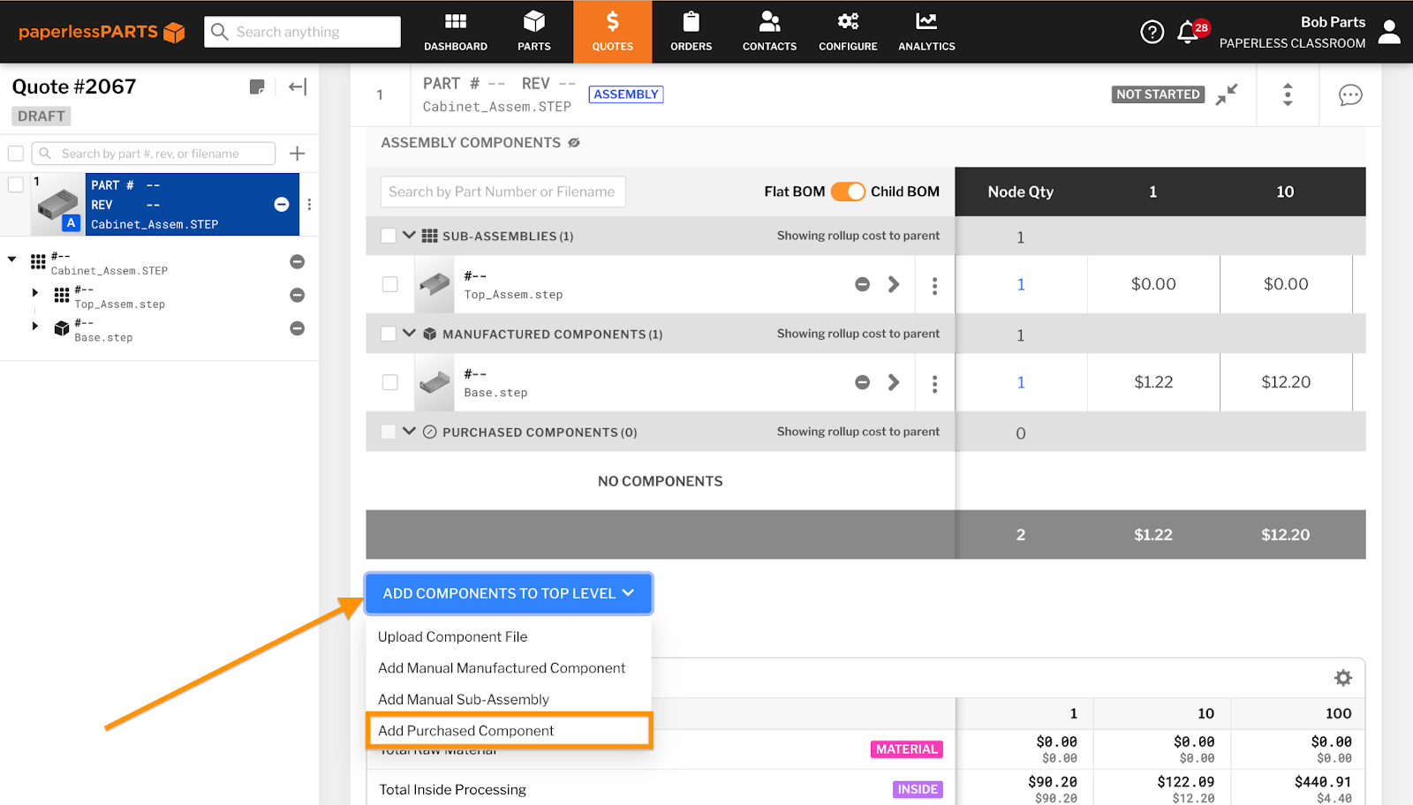
Task: Toggle the Flat BOM / Child BOM switch
Action: (x=848, y=192)
